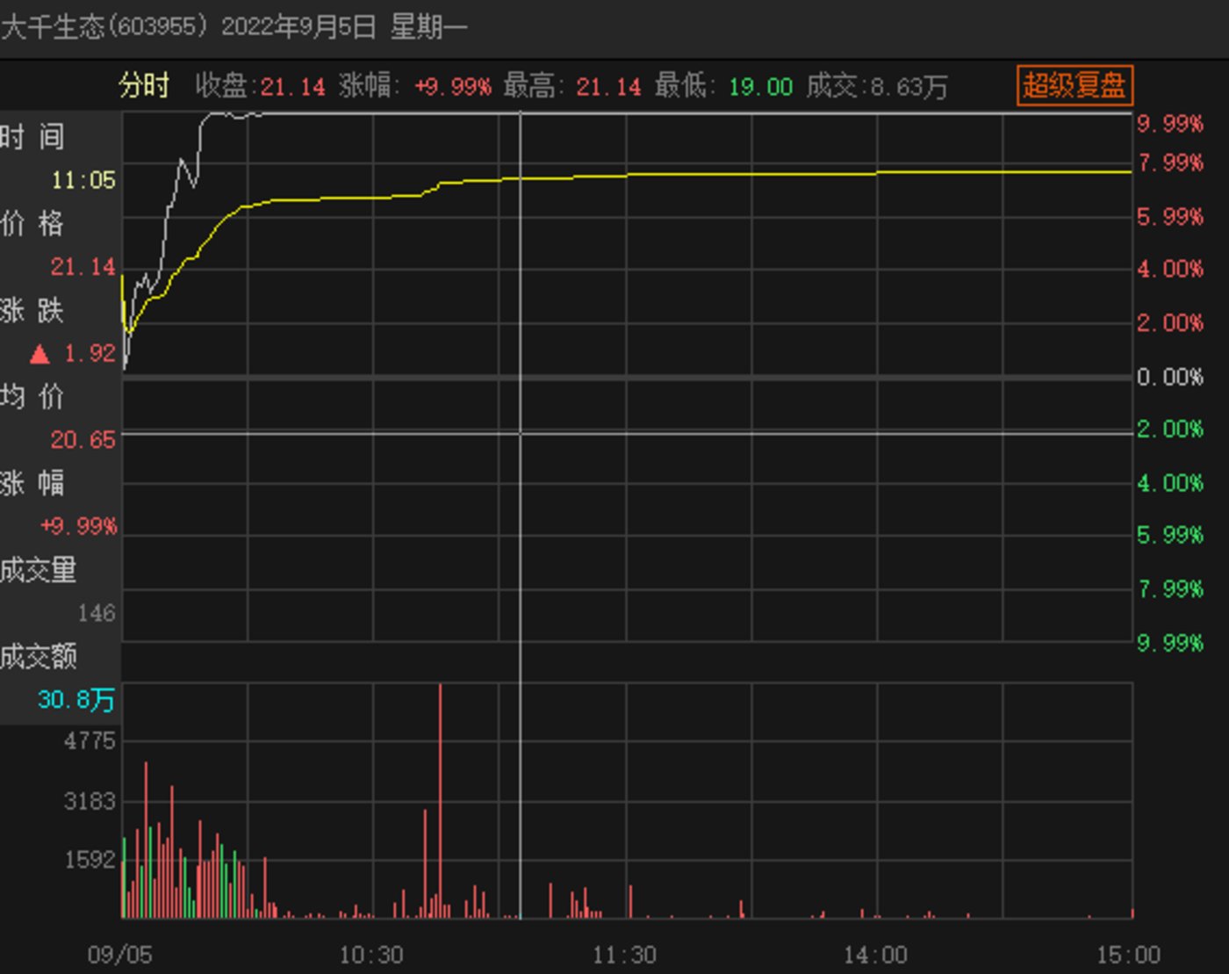Click the 4775 volume axis label
Viewport: 1229px width, 974px height.
(90, 741)
